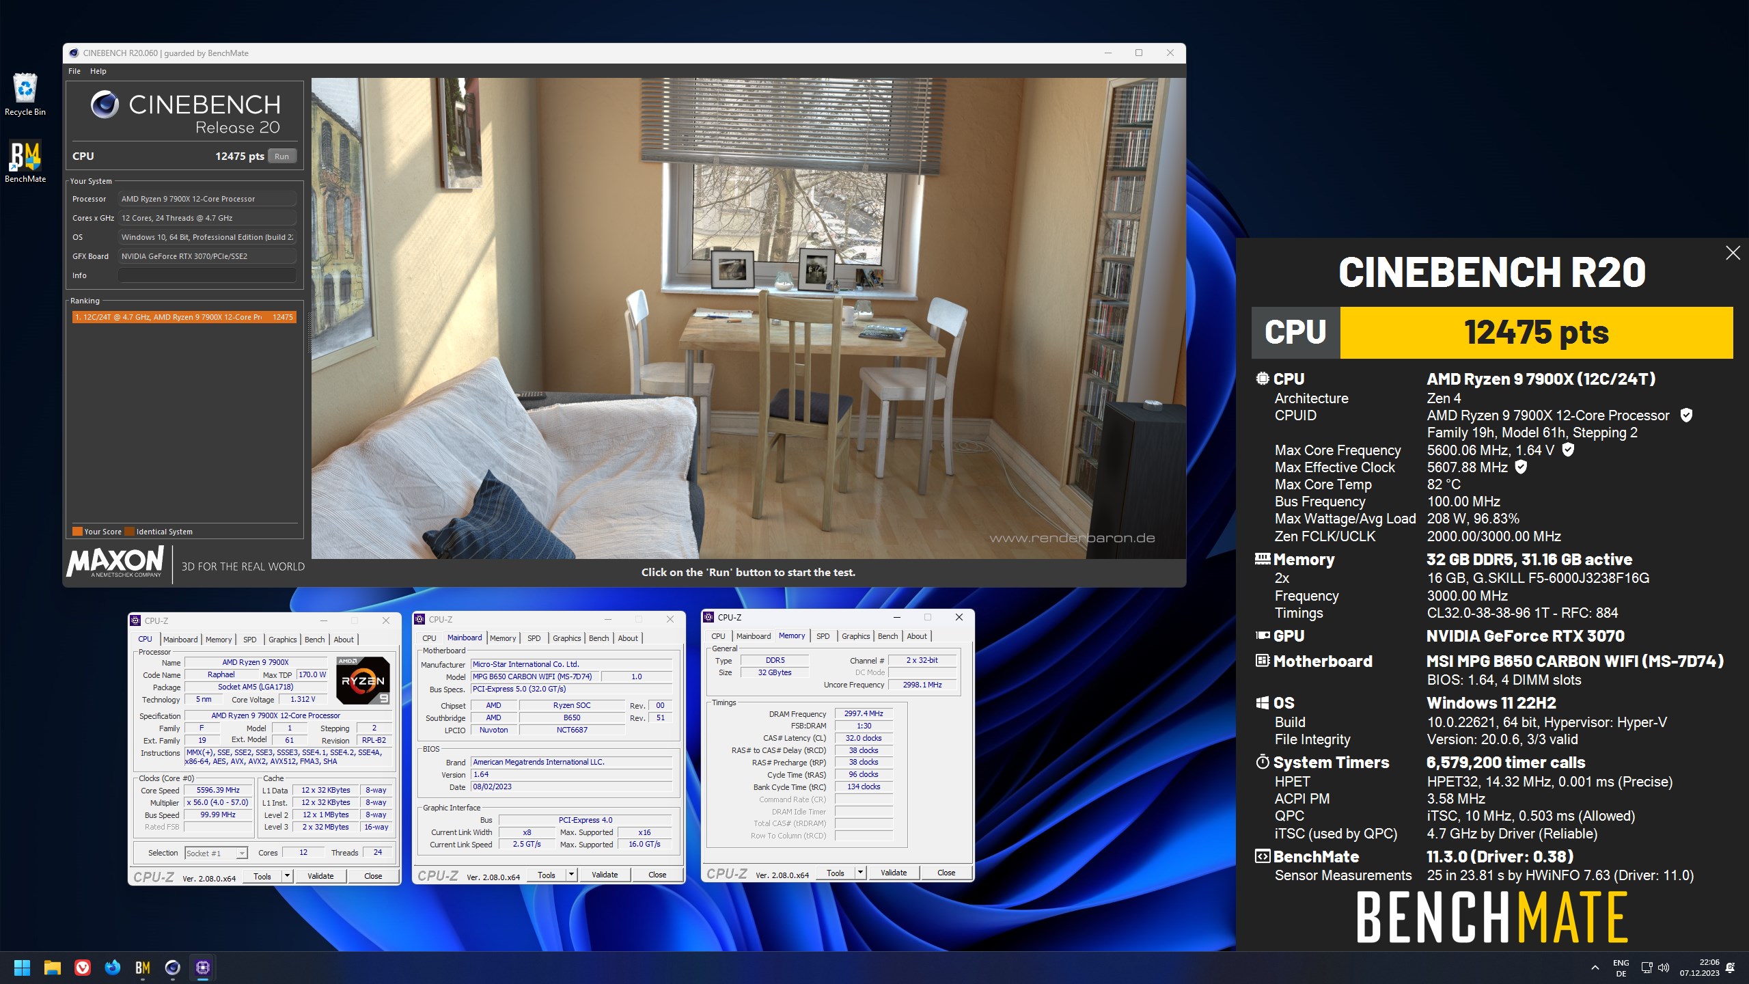Viewport: 1749px width, 984px height.
Task: Open BenchMate from the taskbar
Action: pyautogui.click(x=143, y=967)
